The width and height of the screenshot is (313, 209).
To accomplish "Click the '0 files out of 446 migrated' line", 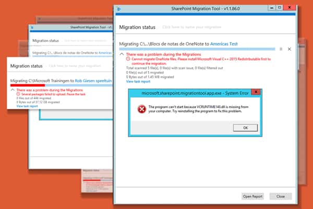I will pyautogui.click(x=34, y=98).
